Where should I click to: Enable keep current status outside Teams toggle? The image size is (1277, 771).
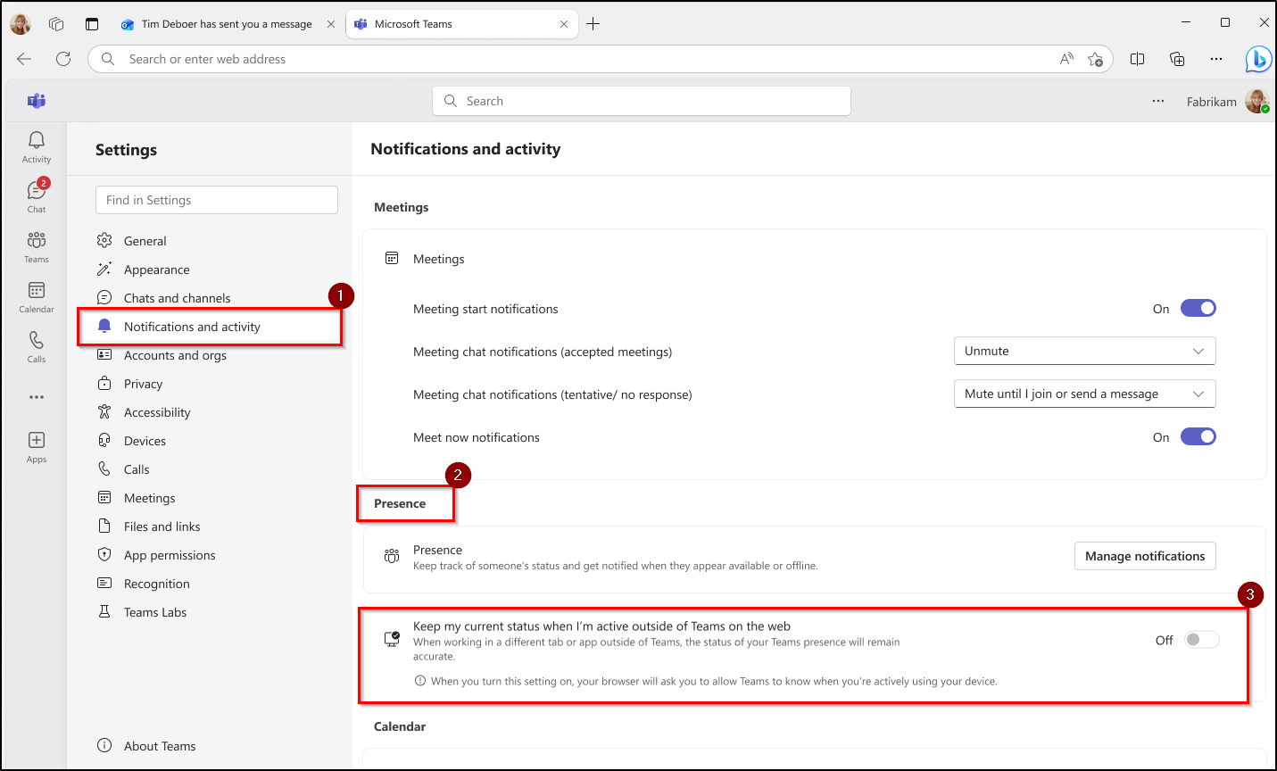[1201, 640]
